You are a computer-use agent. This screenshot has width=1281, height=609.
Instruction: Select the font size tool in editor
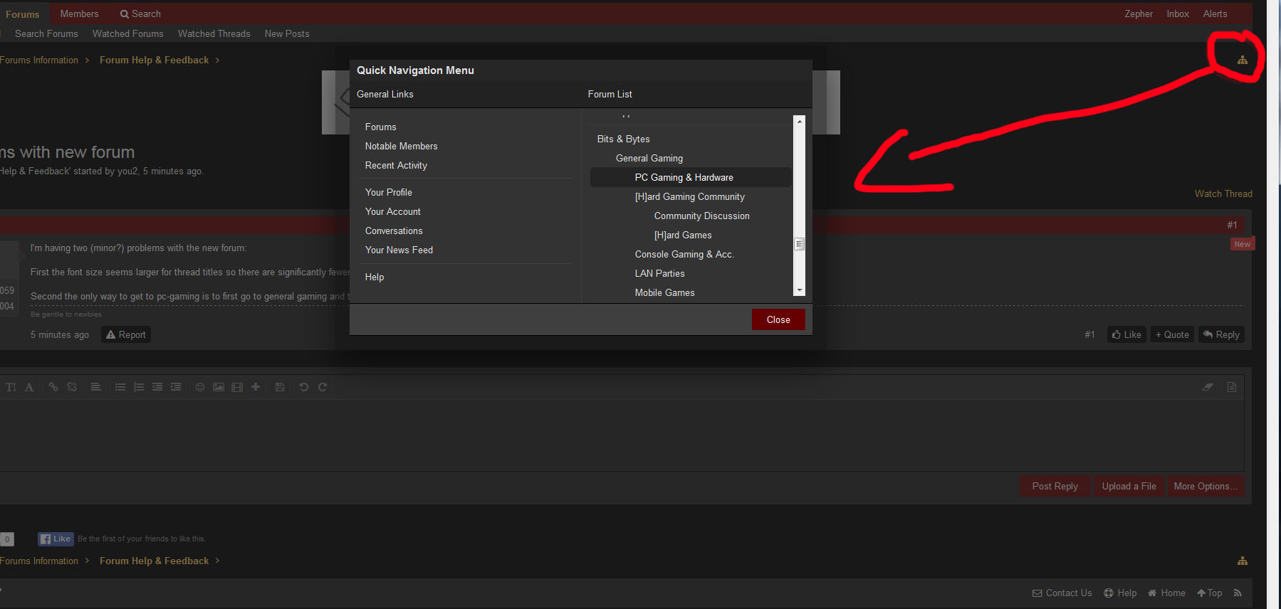[11, 387]
